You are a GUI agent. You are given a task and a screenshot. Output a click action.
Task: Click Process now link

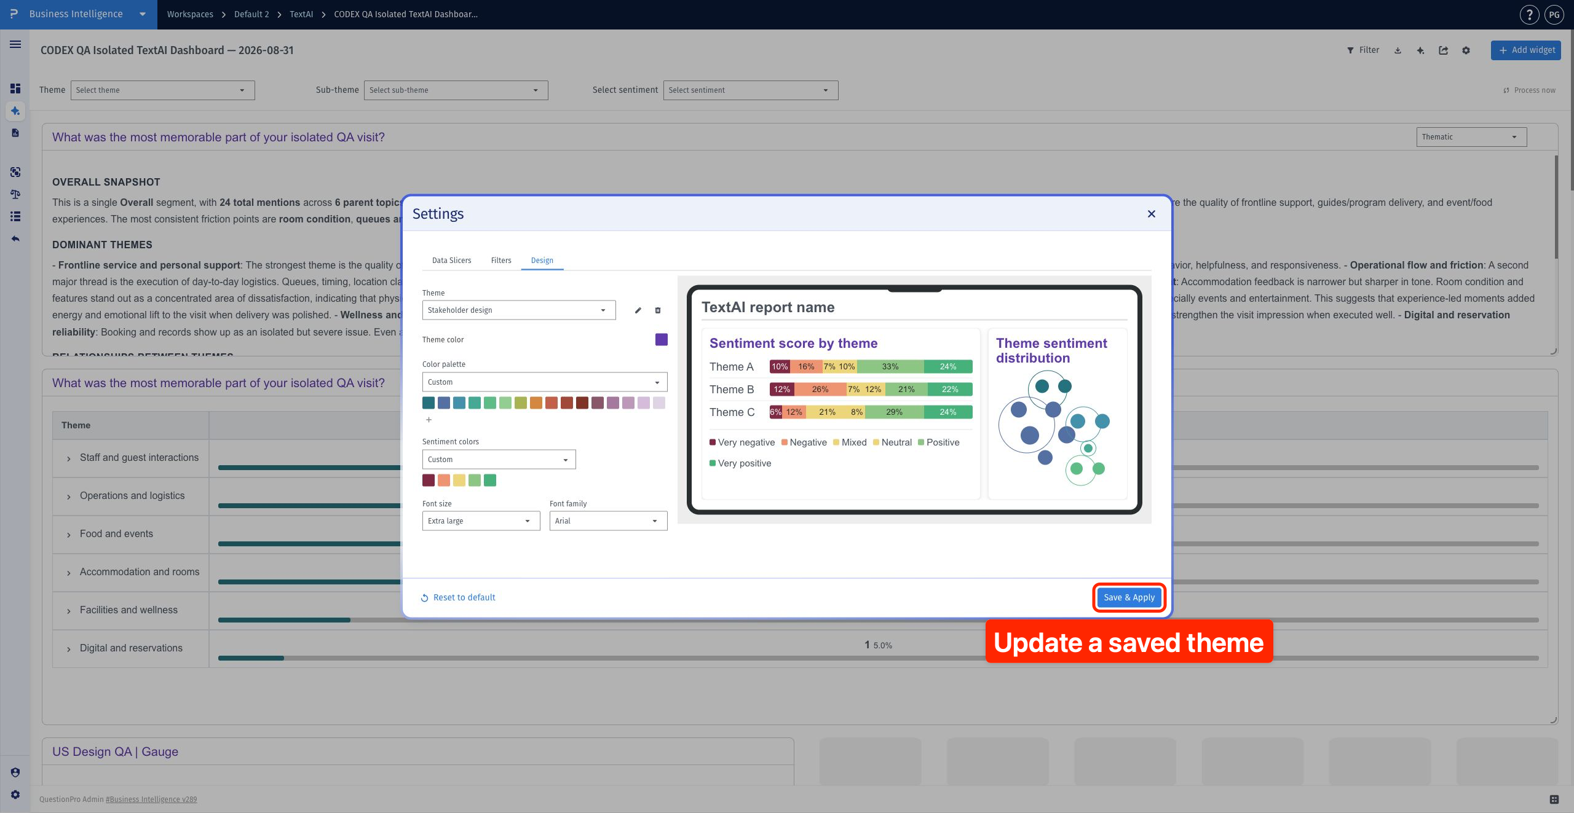tap(1529, 90)
